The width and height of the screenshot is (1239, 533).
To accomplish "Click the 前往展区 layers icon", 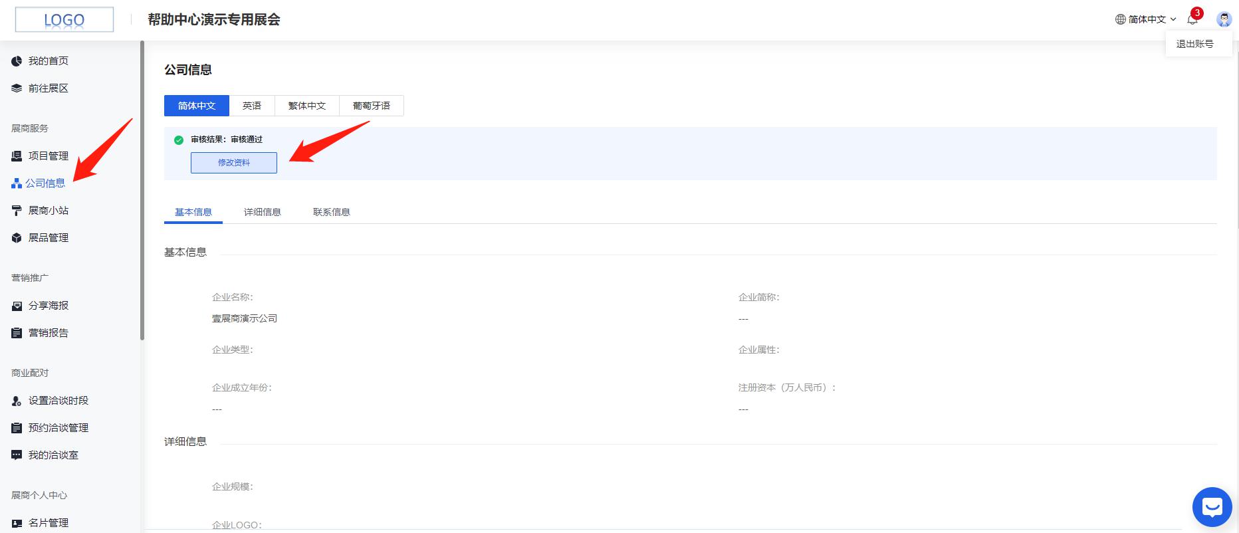I will point(17,88).
